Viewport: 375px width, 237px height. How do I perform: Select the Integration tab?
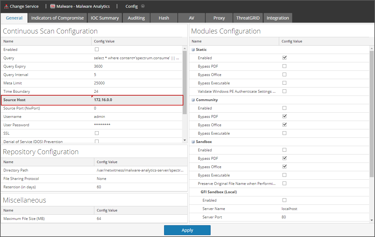[x=278, y=18]
